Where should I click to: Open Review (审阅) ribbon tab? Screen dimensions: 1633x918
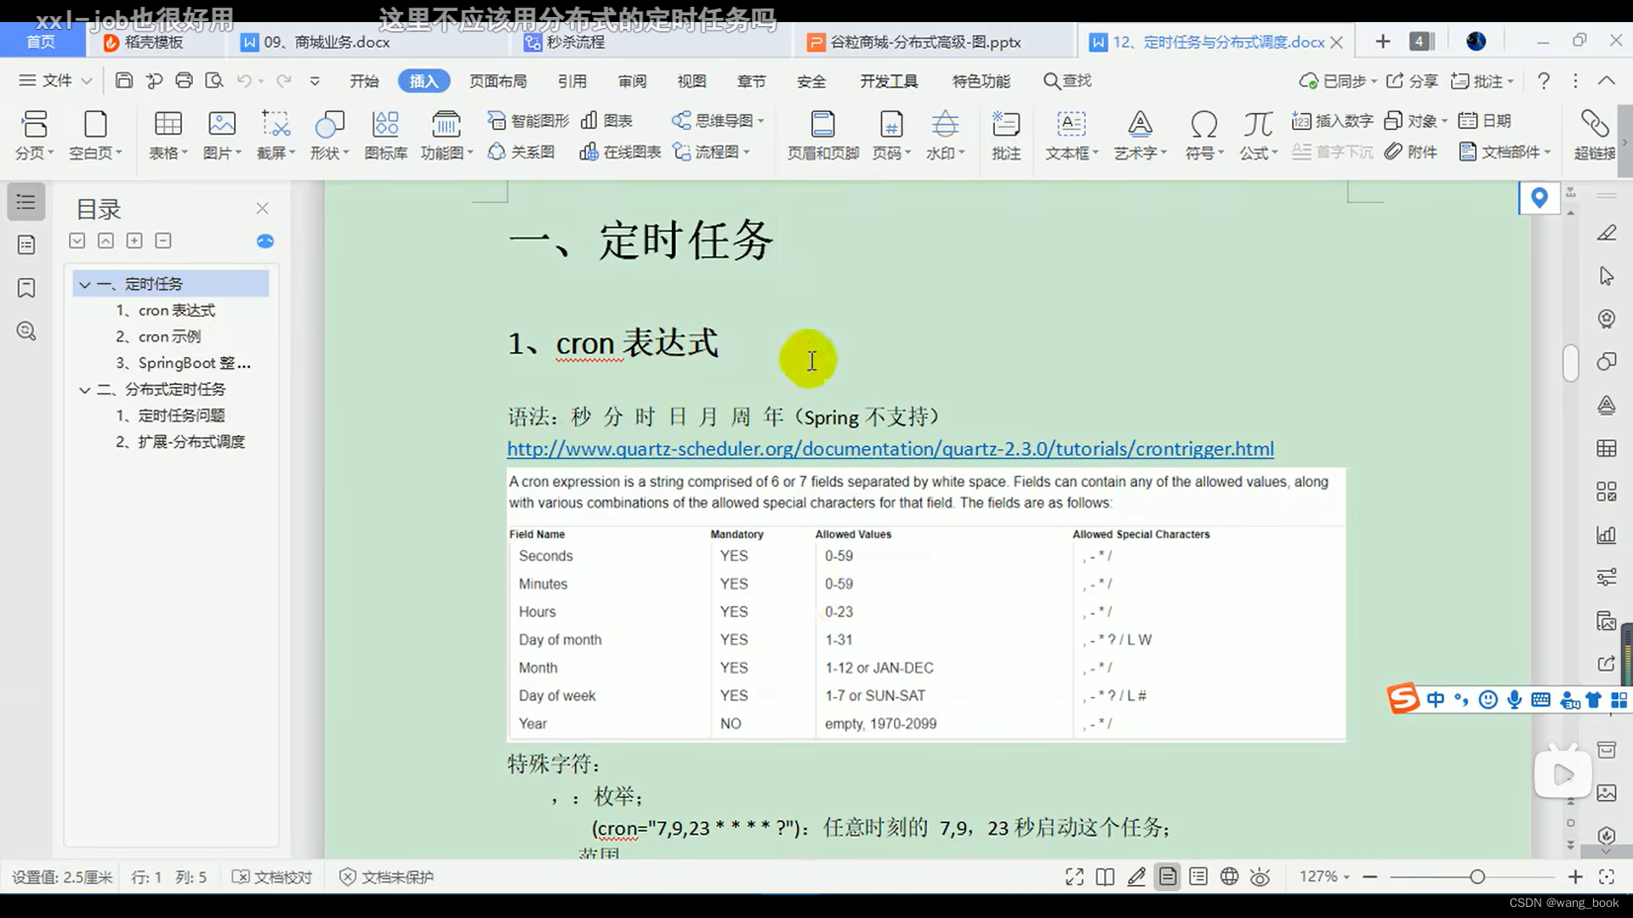pyautogui.click(x=632, y=82)
